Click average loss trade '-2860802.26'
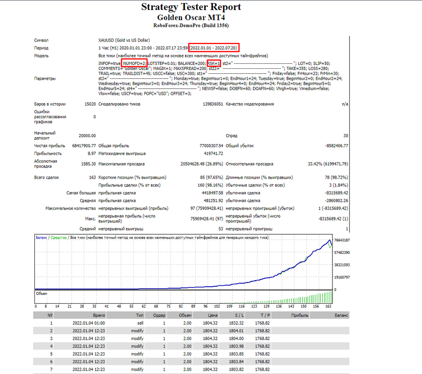Image resolution: width=422 pixels, height=374 pixels. (x=336, y=201)
